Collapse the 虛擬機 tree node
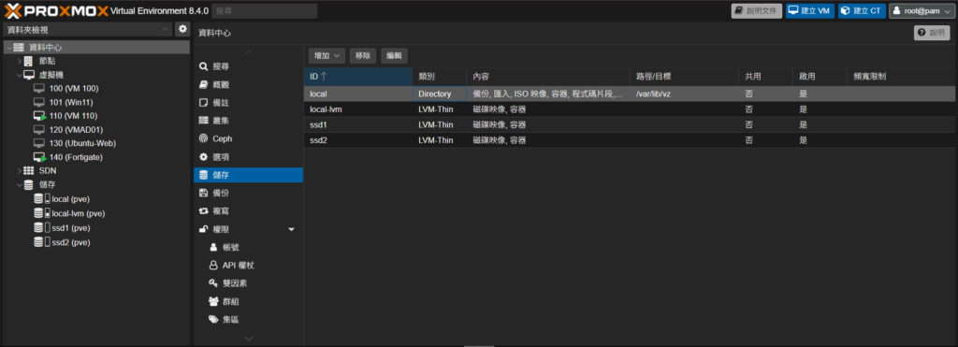Viewport: 958px width, 347px height. pos(19,75)
